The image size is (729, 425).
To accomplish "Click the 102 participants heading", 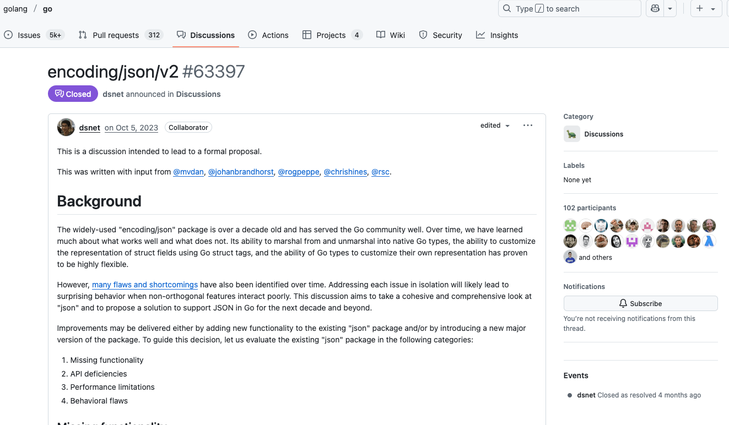I will pos(590,208).
